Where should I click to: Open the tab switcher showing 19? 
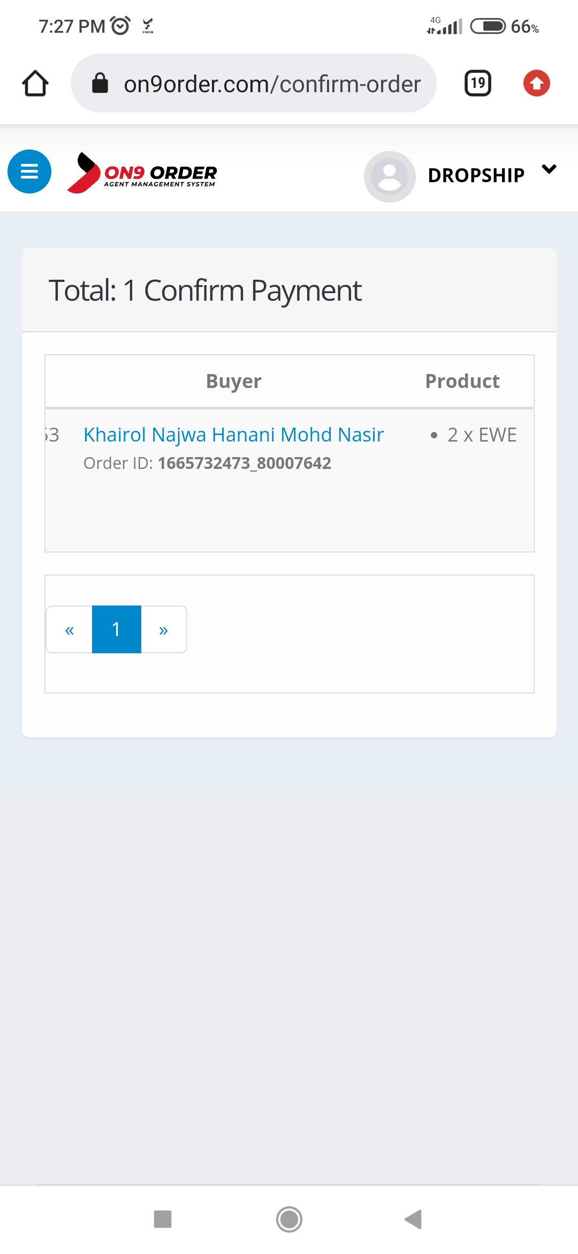tap(478, 83)
